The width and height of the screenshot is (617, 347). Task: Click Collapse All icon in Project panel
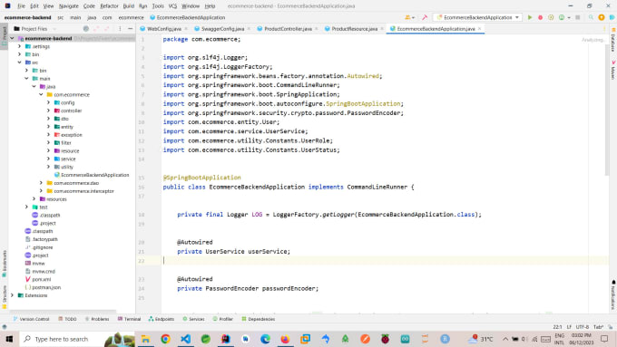pos(107,29)
